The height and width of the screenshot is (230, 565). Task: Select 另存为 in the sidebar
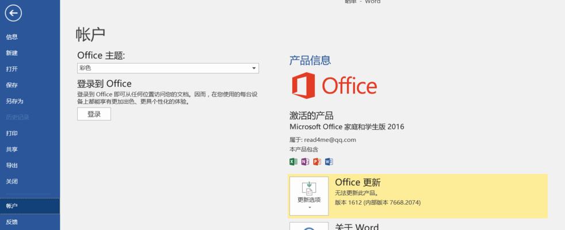point(30,101)
